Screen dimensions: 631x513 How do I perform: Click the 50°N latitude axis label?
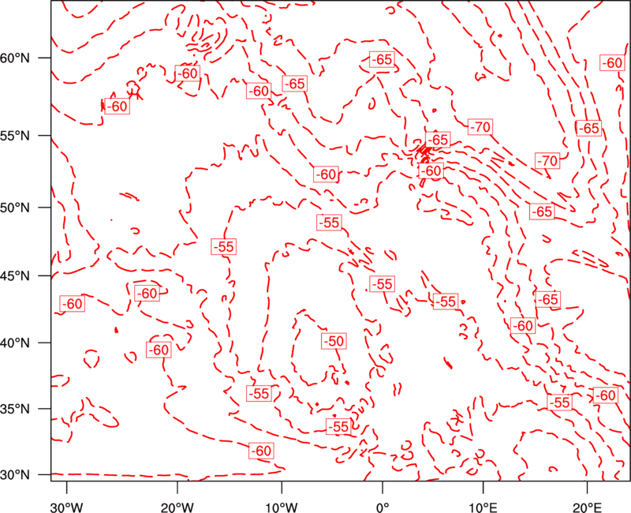pos(15,208)
